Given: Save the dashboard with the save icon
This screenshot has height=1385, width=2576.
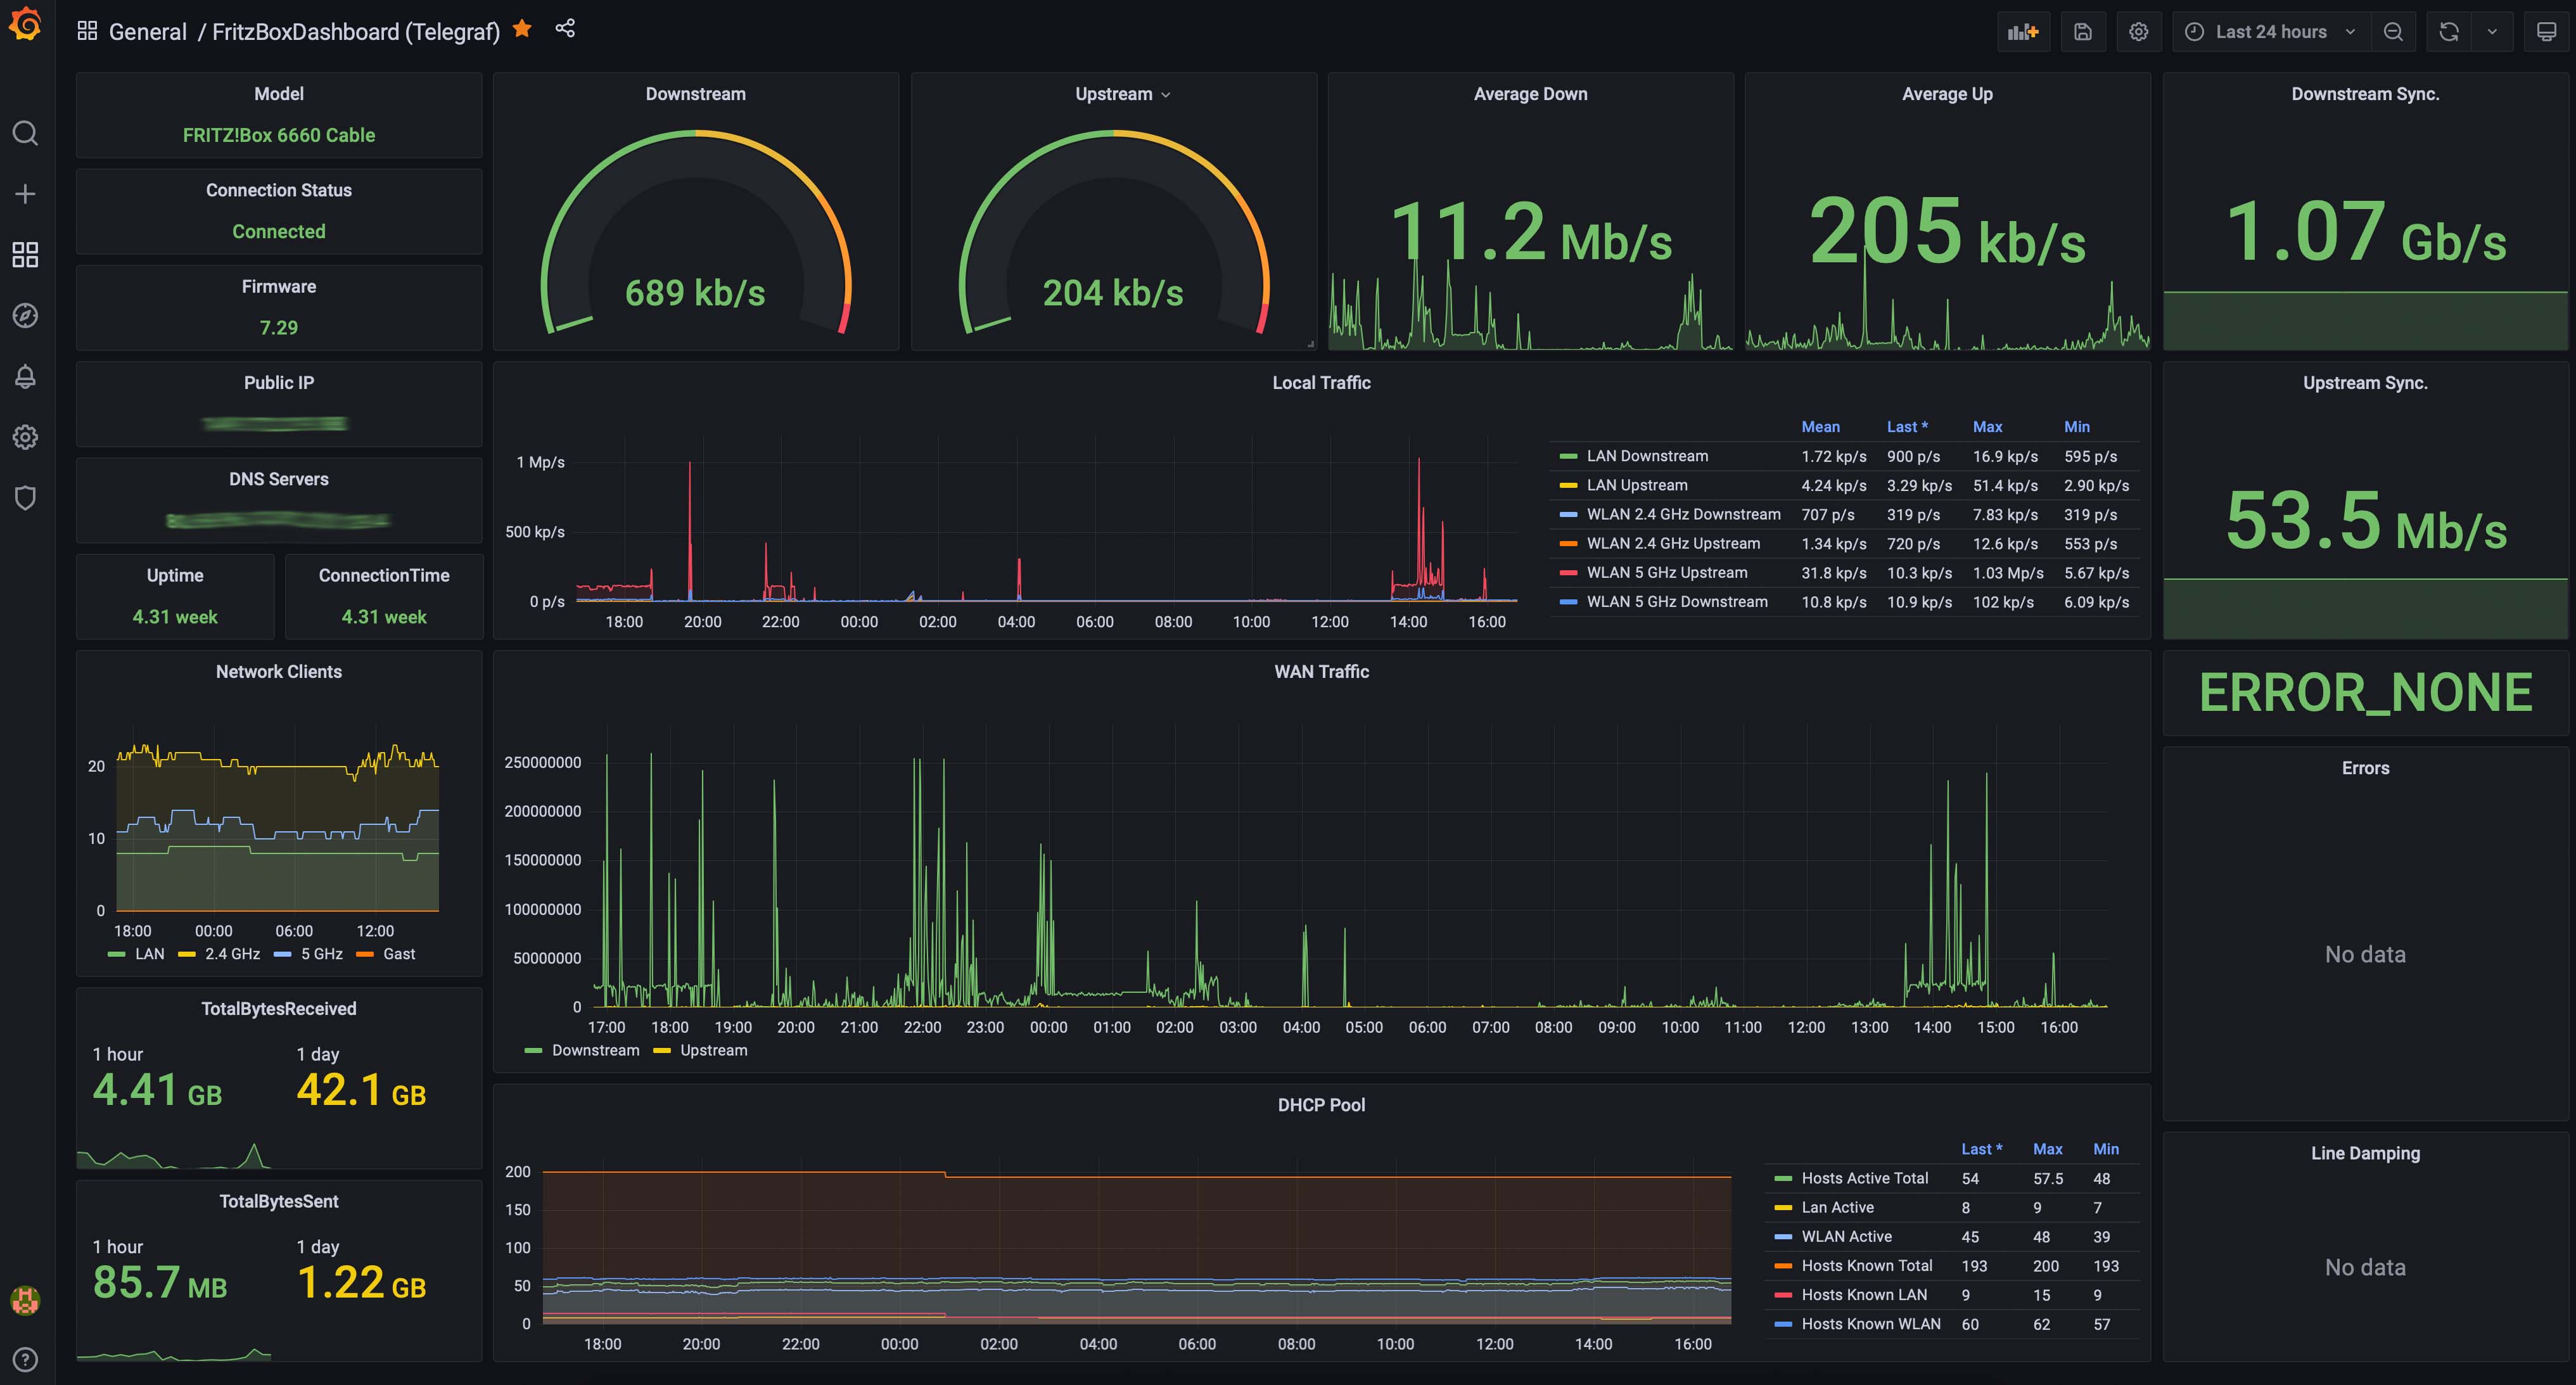Looking at the screenshot, I should (2083, 31).
